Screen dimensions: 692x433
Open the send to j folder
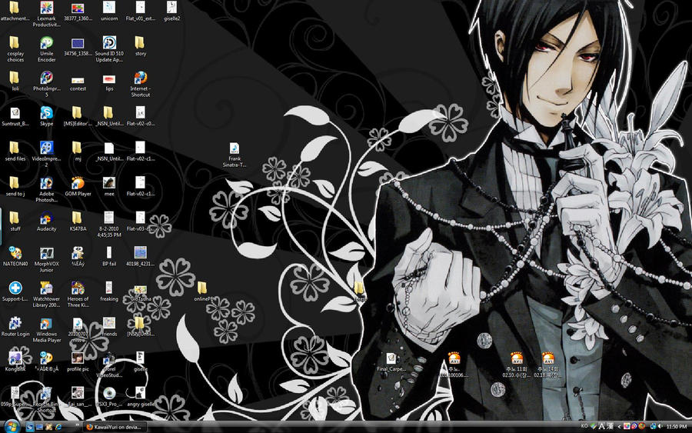pos(15,186)
